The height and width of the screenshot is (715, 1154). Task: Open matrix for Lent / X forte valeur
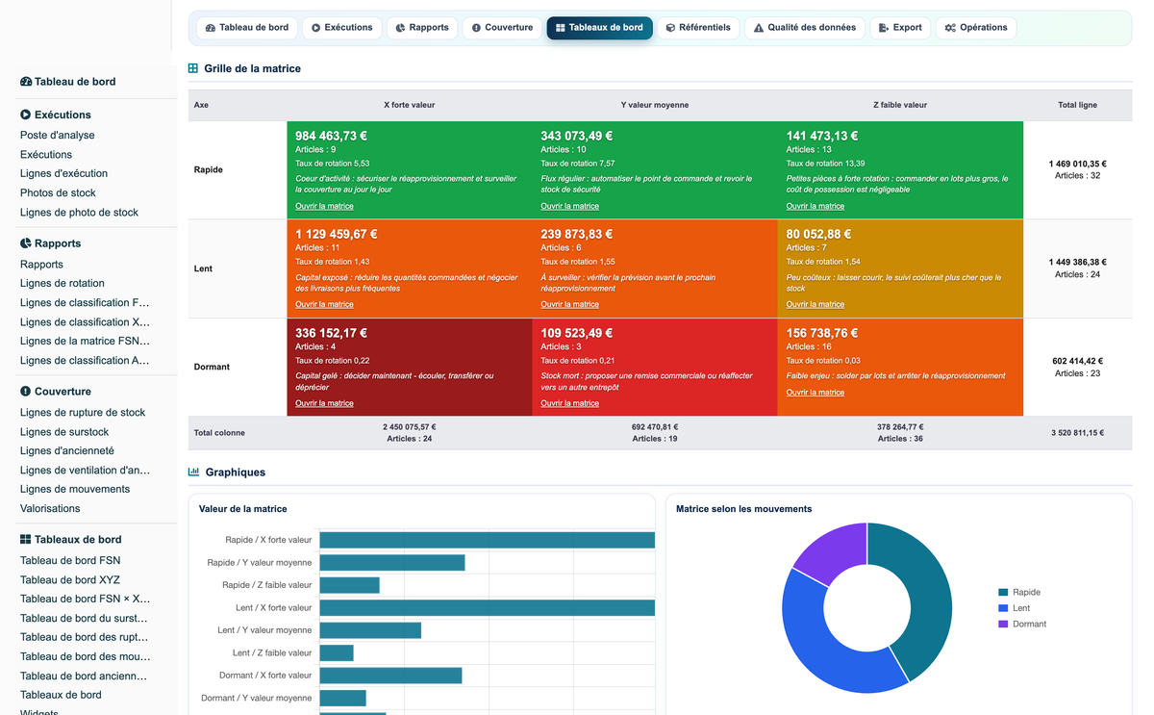click(324, 304)
